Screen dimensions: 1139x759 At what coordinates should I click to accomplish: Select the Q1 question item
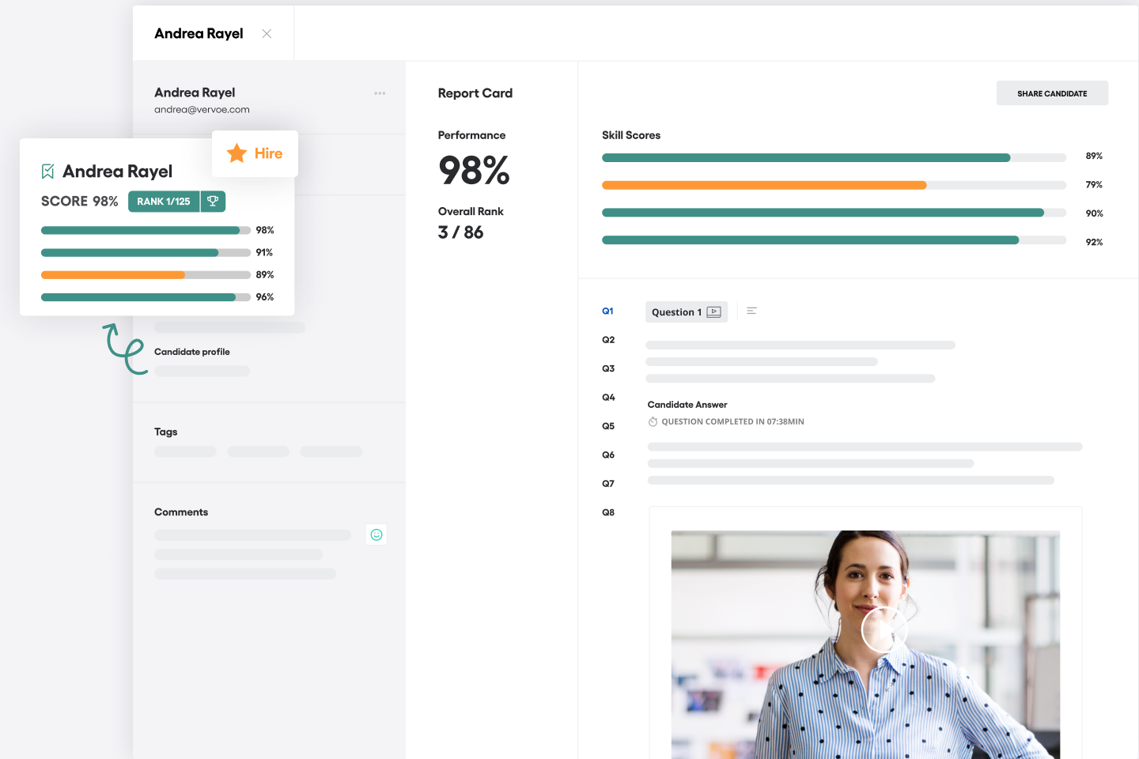click(608, 312)
